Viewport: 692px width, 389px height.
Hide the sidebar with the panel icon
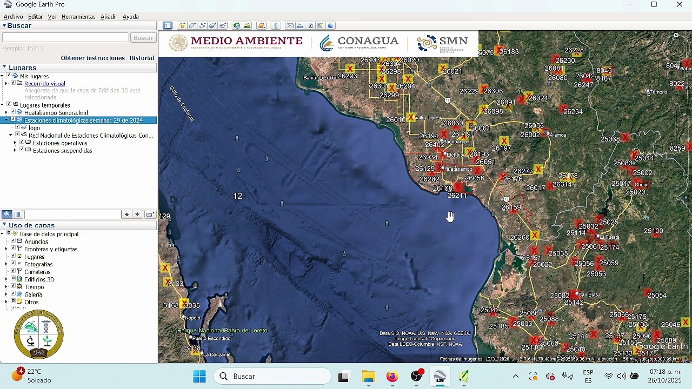pos(168,25)
